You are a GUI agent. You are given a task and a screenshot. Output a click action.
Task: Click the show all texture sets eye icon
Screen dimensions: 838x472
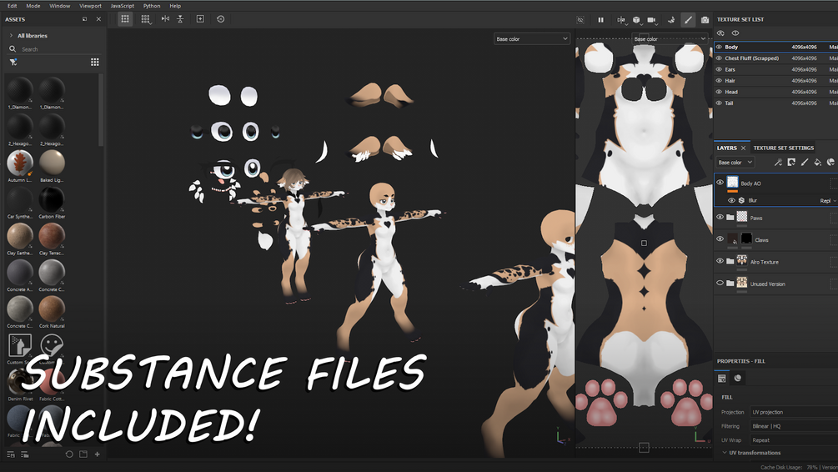[x=735, y=33]
